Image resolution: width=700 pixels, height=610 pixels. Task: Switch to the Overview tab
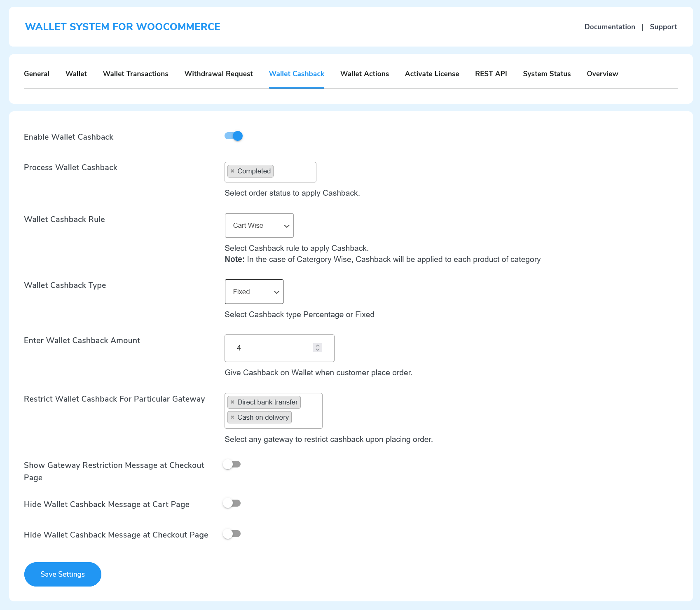tap(602, 74)
